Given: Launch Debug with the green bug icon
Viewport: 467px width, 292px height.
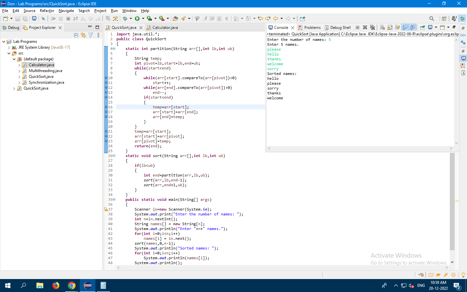Looking at the screenshot, I should click(125, 18).
